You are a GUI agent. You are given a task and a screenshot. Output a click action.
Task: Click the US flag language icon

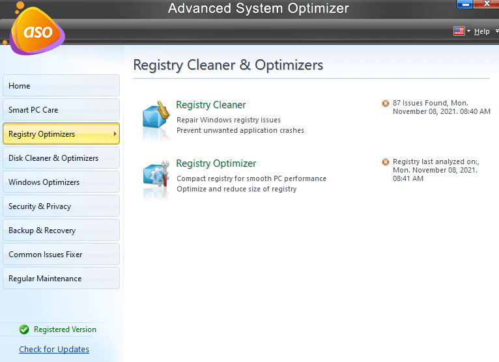[x=459, y=31]
